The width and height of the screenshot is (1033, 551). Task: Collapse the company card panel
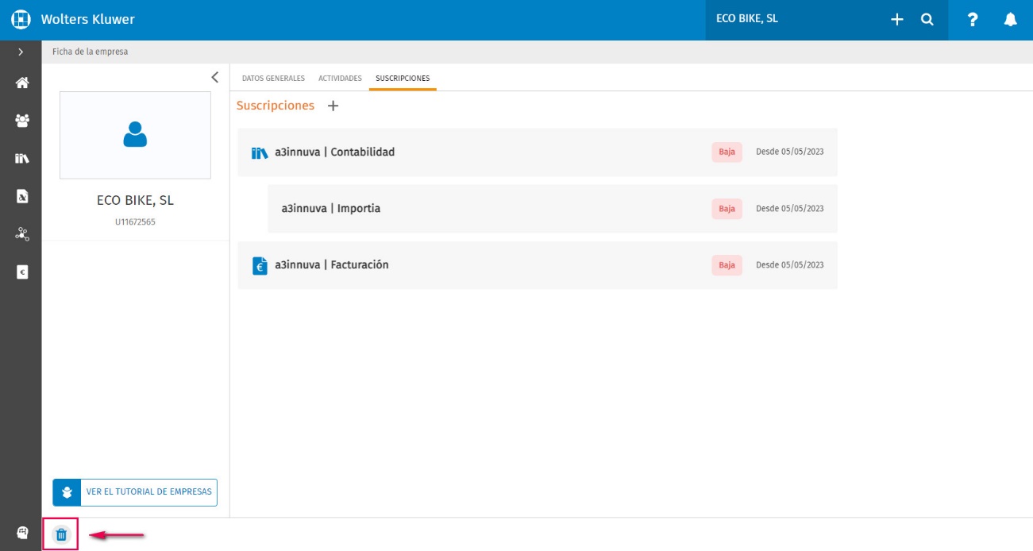pos(214,77)
